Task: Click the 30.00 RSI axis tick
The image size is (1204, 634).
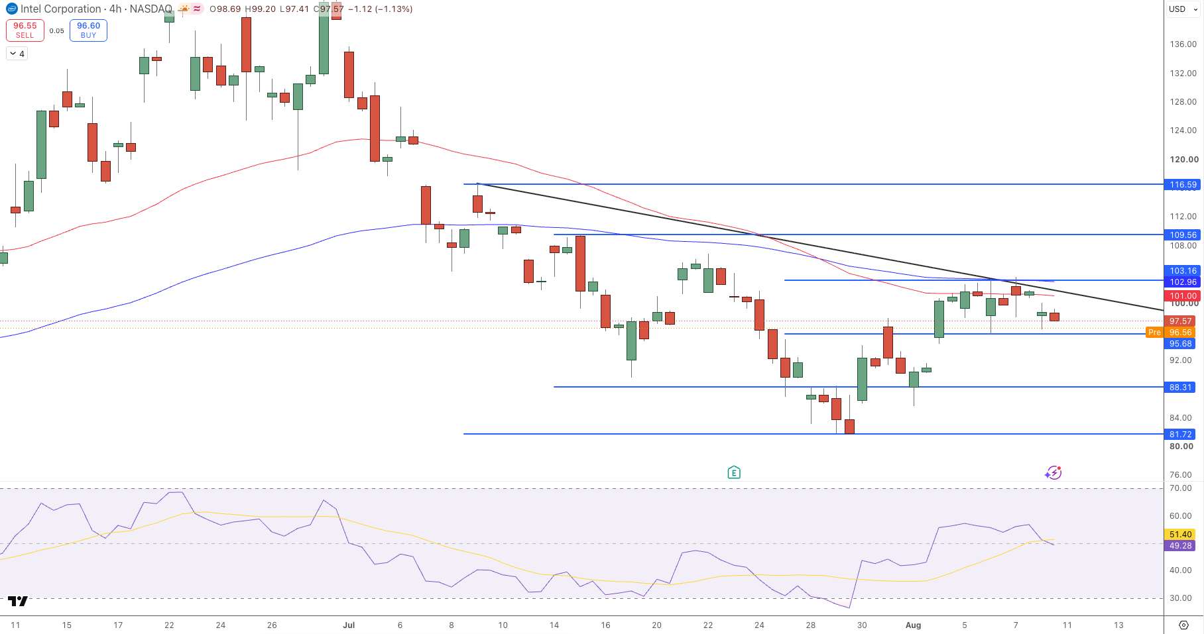Action: [1181, 598]
